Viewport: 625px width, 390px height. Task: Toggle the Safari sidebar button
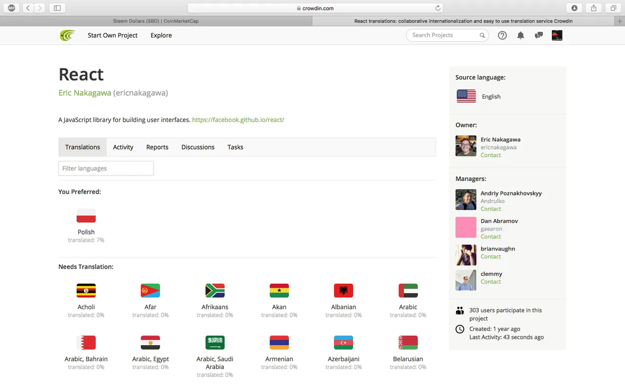(57, 8)
